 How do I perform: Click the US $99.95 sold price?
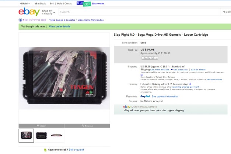click(x=147, y=50)
